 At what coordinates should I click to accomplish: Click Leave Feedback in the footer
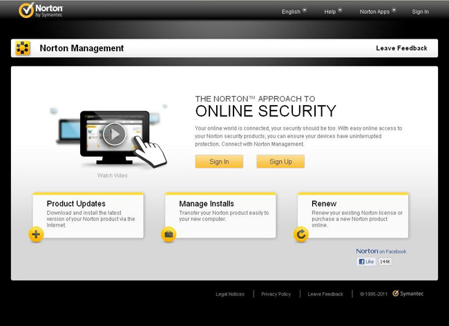pos(325,294)
